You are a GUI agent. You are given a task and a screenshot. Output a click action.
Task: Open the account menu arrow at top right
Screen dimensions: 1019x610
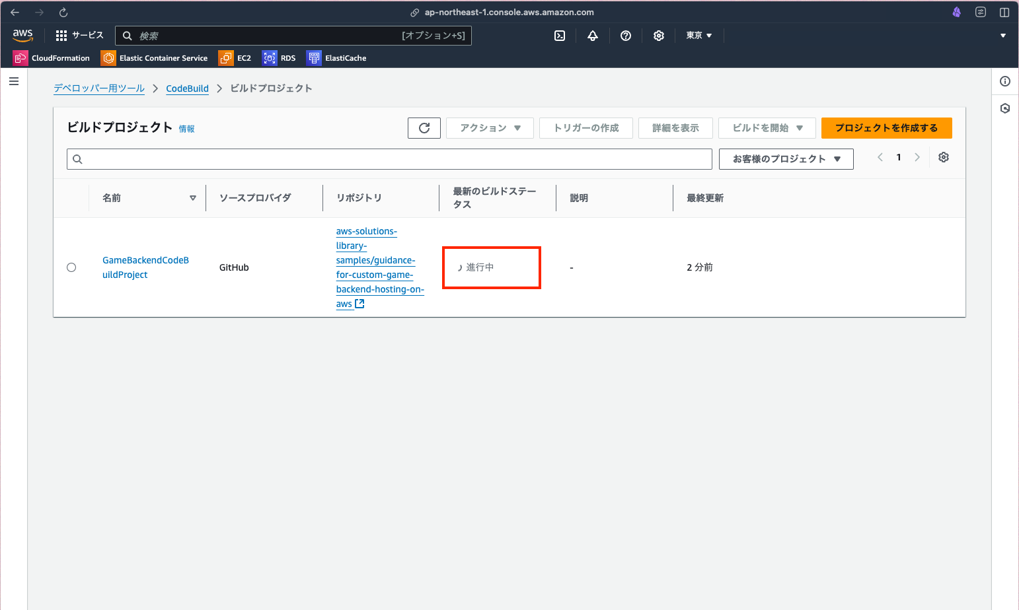(x=1003, y=36)
